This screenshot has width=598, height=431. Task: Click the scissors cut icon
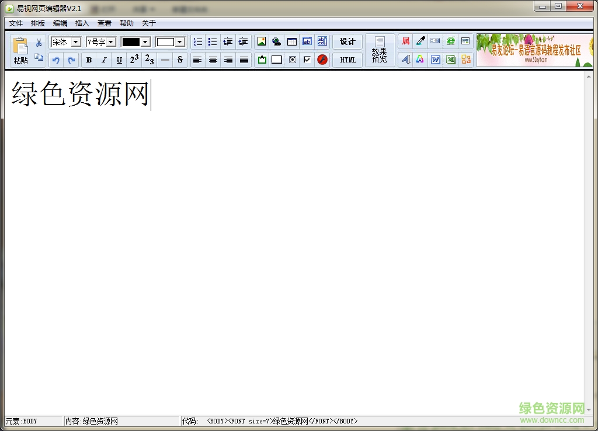39,43
